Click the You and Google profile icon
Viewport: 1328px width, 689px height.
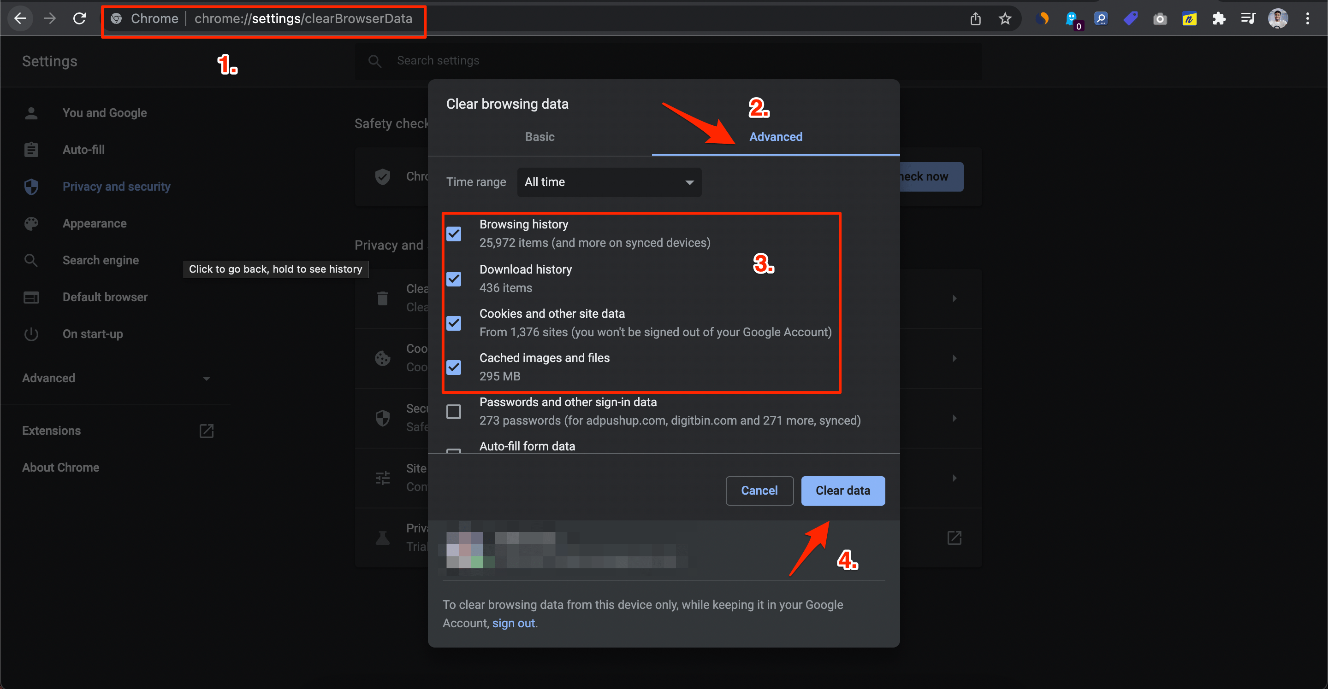(x=31, y=113)
